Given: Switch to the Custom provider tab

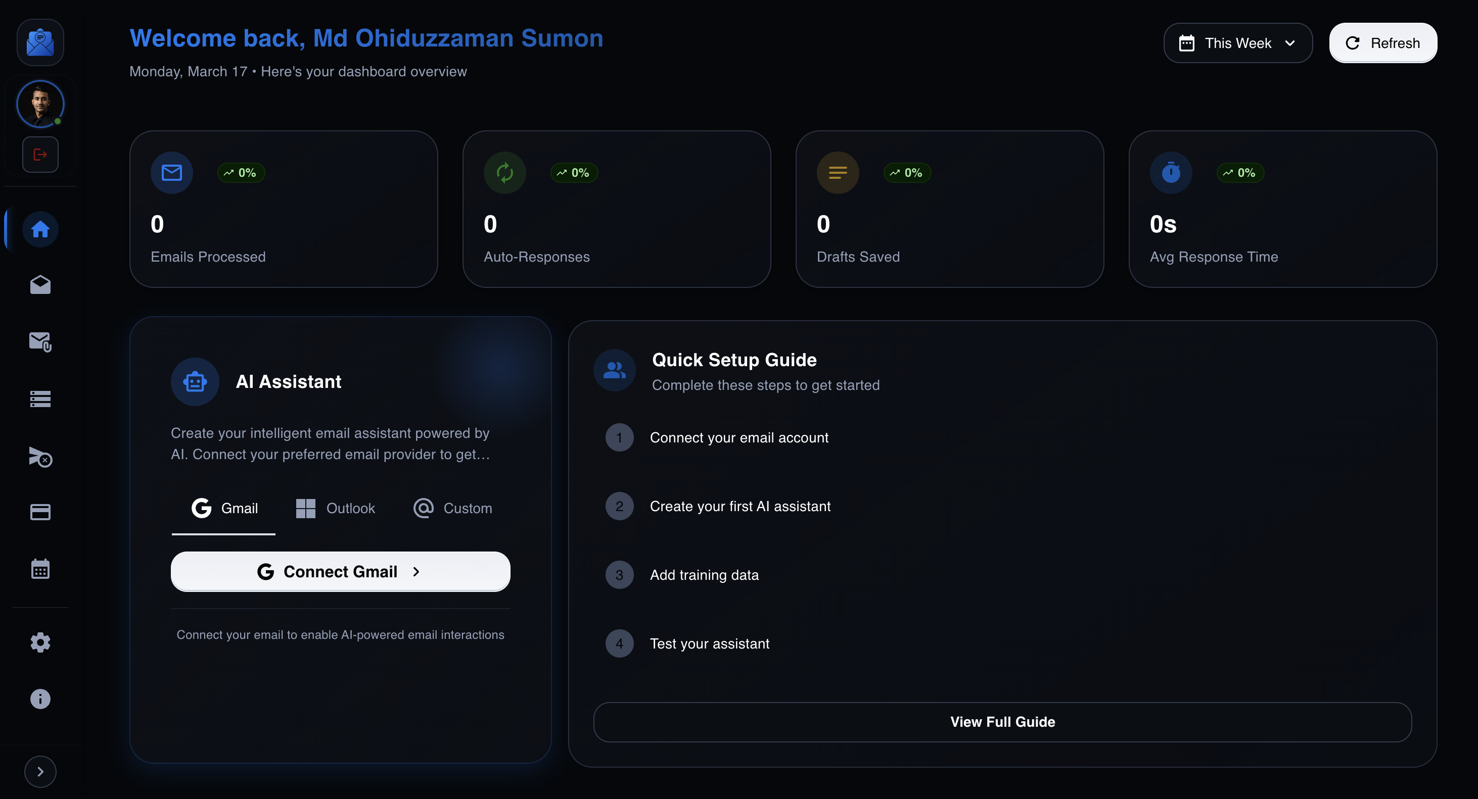Looking at the screenshot, I should (453, 509).
